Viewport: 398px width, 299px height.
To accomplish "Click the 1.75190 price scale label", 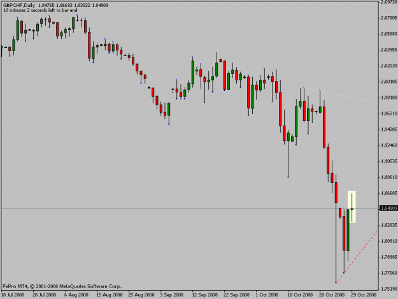I will coord(389,289).
